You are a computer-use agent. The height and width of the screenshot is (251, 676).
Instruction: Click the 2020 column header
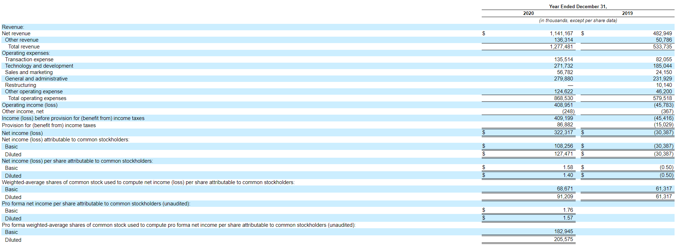click(x=528, y=13)
